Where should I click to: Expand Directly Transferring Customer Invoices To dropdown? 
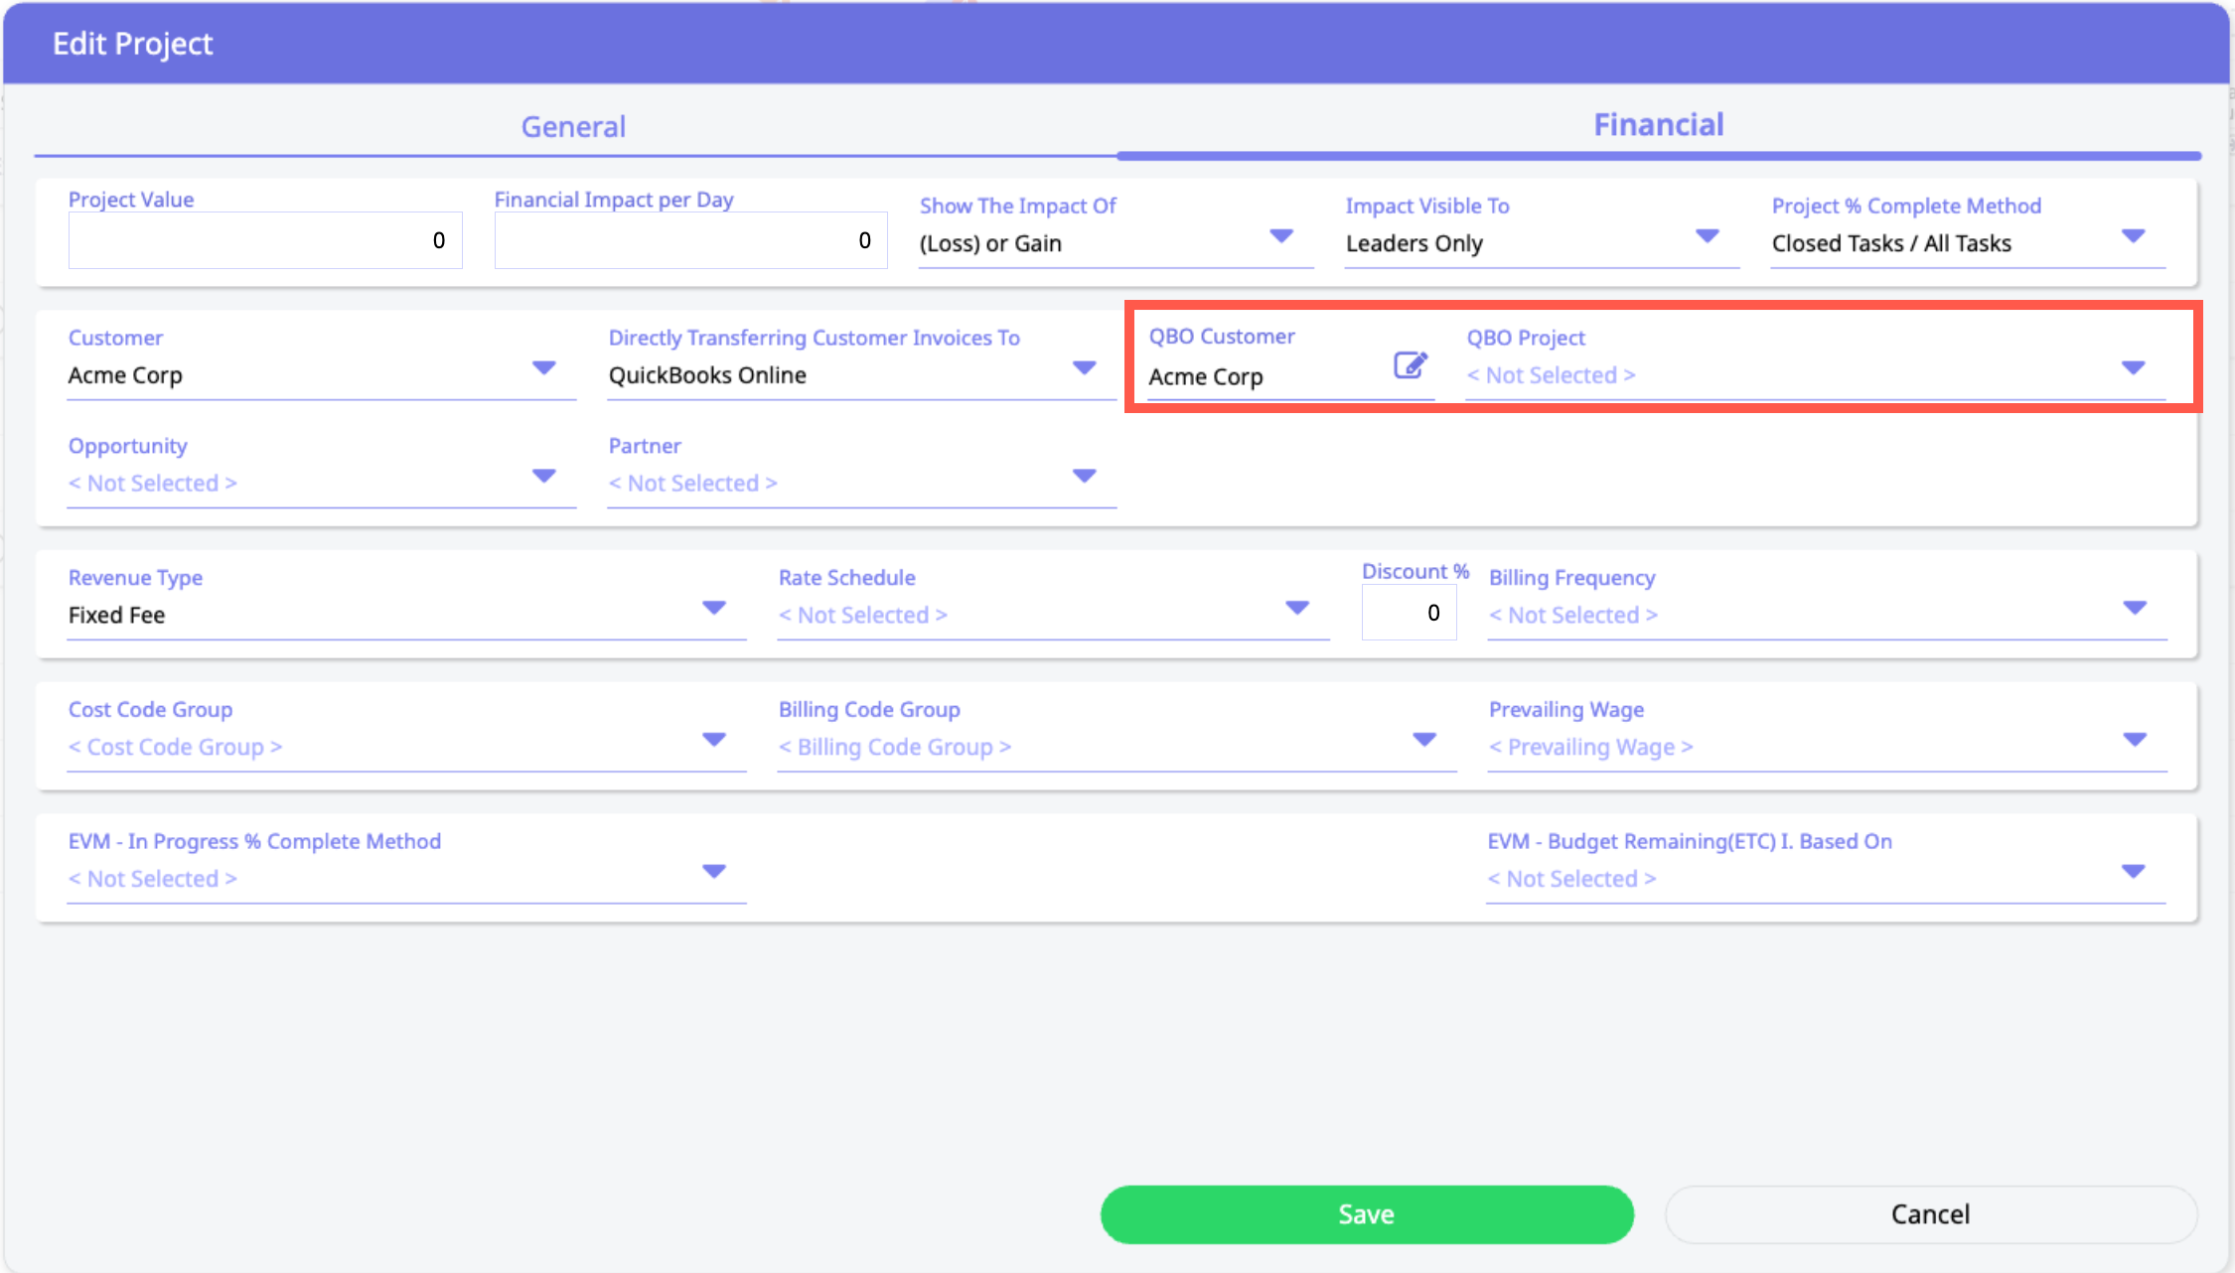click(1084, 368)
